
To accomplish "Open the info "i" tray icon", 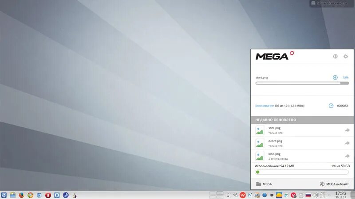I will click(228, 195).
